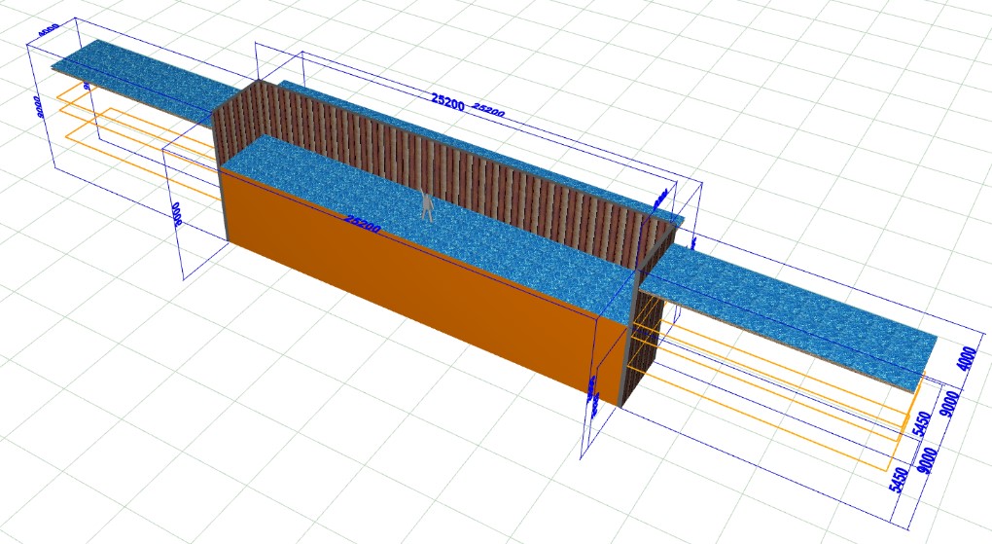Select the tiny "4000" label at the far-left top corner
This screenshot has height=544, width=992.
tap(49, 31)
